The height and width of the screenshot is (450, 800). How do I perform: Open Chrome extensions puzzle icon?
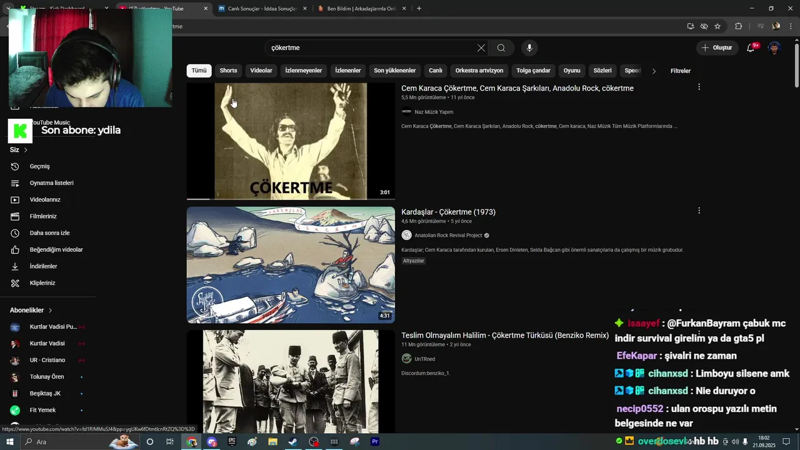[739, 26]
